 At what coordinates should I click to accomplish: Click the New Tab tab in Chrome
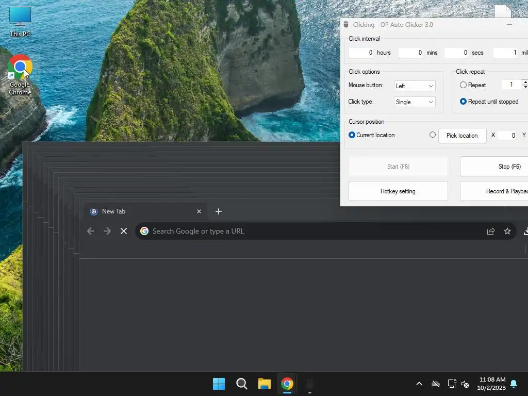tap(145, 211)
